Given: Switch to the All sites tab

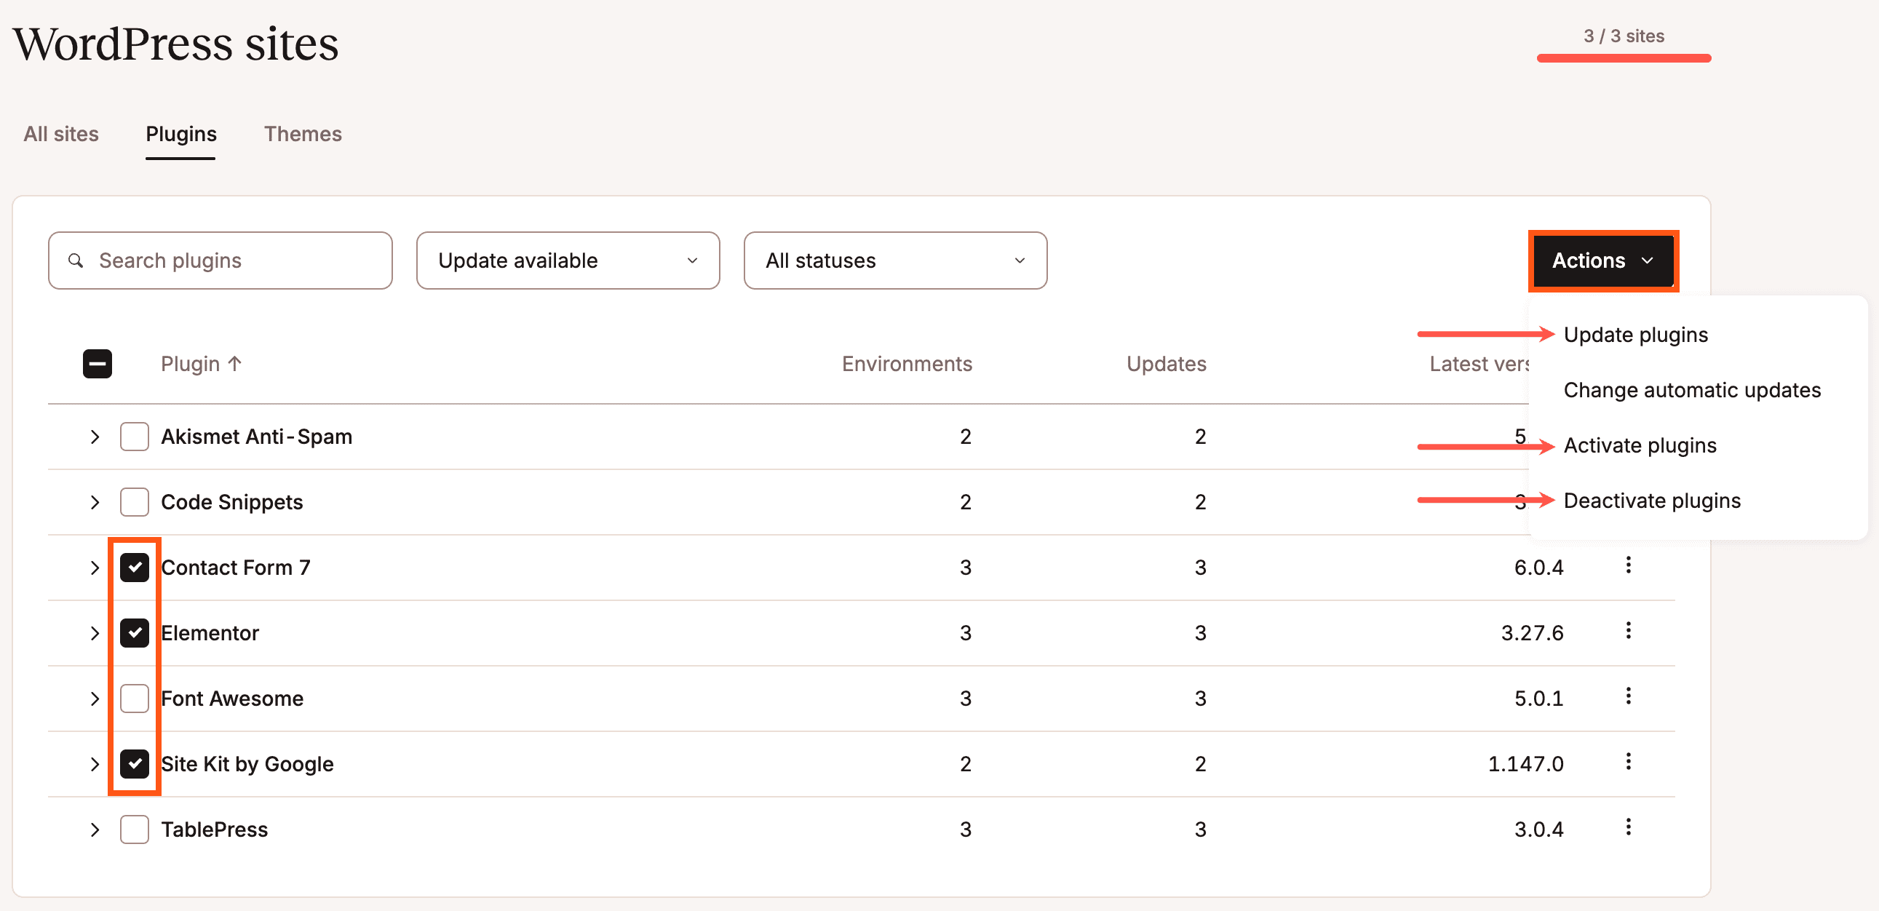Looking at the screenshot, I should pyautogui.click(x=61, y=134).
